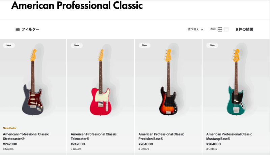The height and width of the screenshot is (155, 270).
Task: Switch to list view display
Action: coord(226,29)
